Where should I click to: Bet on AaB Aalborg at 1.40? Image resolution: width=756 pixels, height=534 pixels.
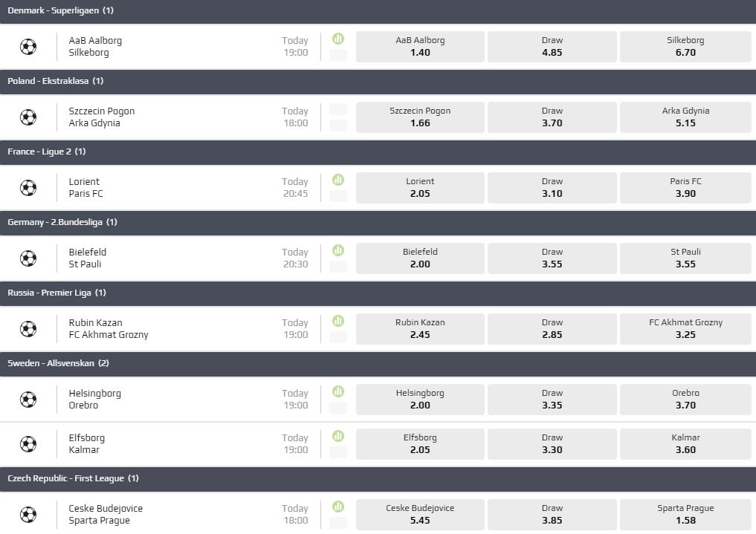click(x=420, y=47)
